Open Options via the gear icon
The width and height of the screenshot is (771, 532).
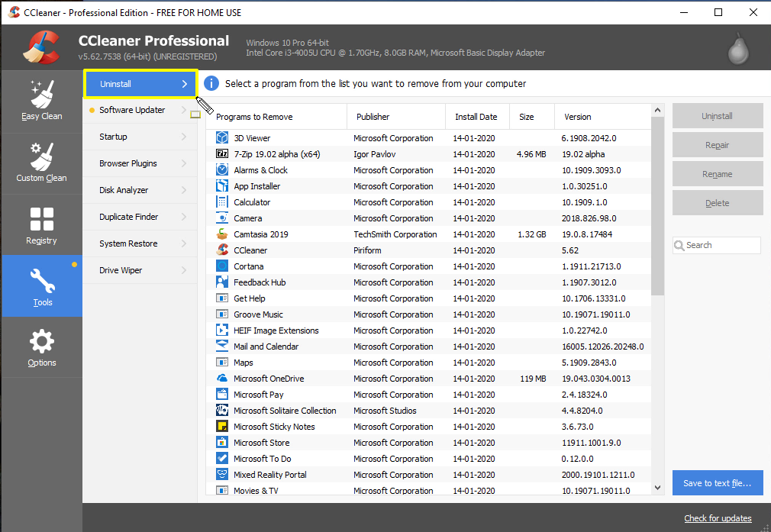(42, 342)
